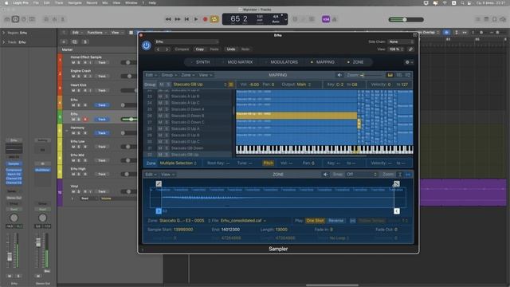510x287 pixels.
Task: Select the Zone view icon in Mapping
Action: coord(408,75)
